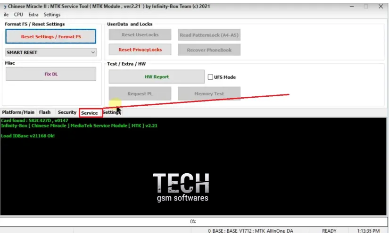Switch to the Flash tab
The image size is (389, 236).
(x=45, y=112)
